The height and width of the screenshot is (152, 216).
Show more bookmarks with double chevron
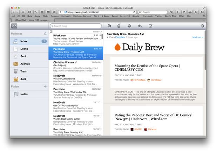204,16
